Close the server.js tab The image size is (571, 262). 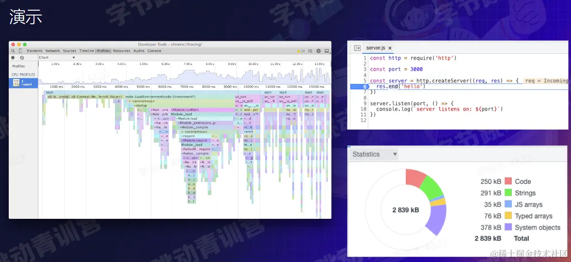tap(389, 48)
